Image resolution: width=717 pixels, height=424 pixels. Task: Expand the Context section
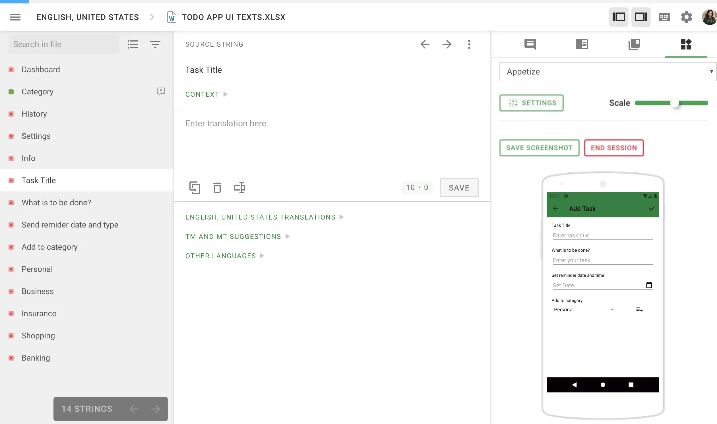point(206,94)
